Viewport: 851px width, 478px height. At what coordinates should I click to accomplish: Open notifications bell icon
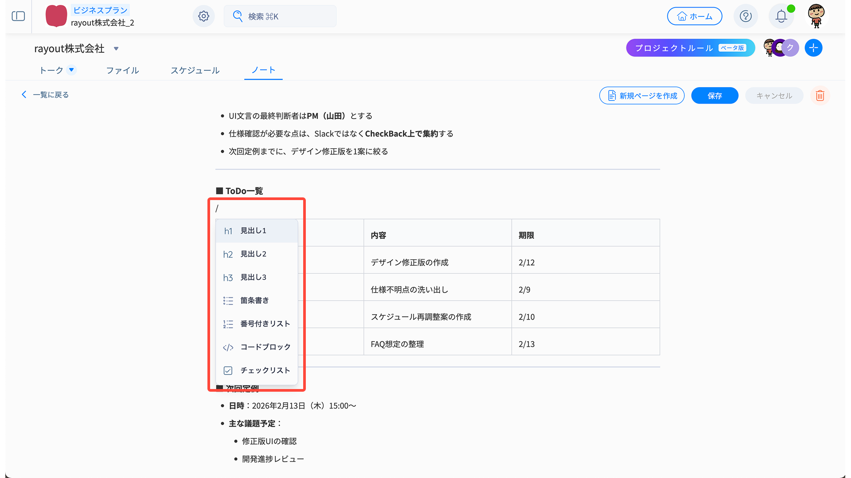point(781,16)
